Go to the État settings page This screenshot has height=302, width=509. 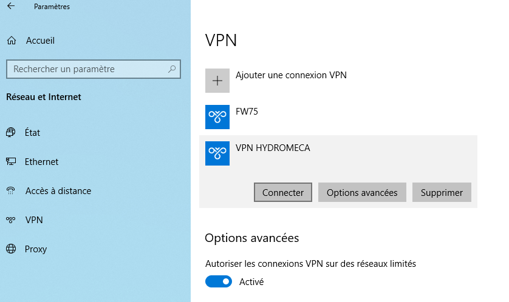[x=33, y=132]
